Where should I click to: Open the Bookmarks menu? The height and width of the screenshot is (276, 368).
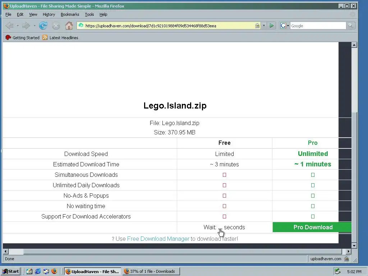coord(70,14)
